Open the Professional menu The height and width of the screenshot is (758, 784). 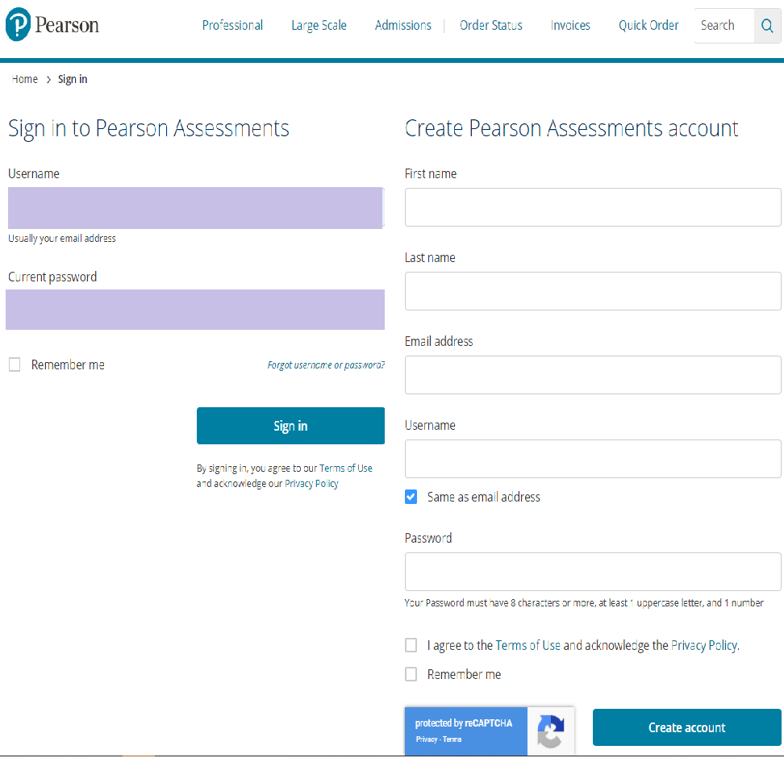tap(232, 26)
